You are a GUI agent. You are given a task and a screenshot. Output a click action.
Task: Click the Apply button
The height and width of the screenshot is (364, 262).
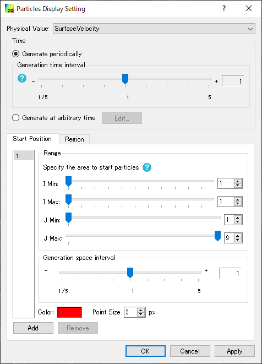click(x=234, y=351)
